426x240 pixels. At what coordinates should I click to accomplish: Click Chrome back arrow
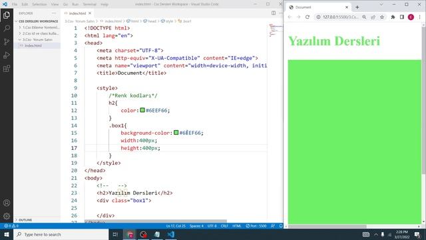[290, 17]
